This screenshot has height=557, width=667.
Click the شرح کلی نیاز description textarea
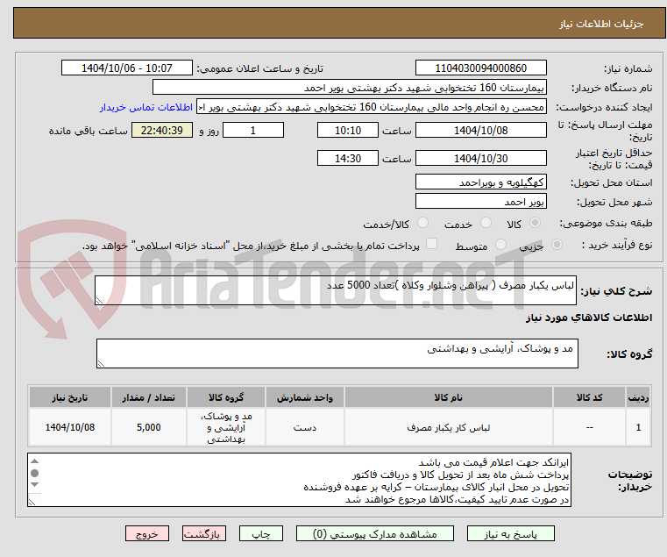tap(336, 290)
